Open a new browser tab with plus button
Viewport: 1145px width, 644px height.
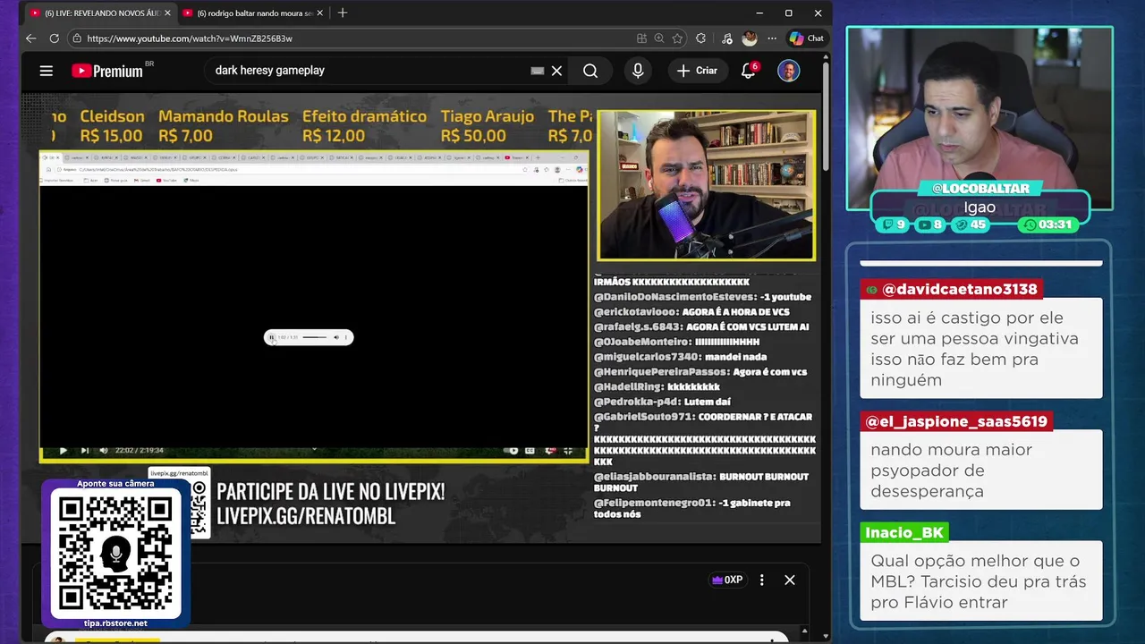coord(343,13)
